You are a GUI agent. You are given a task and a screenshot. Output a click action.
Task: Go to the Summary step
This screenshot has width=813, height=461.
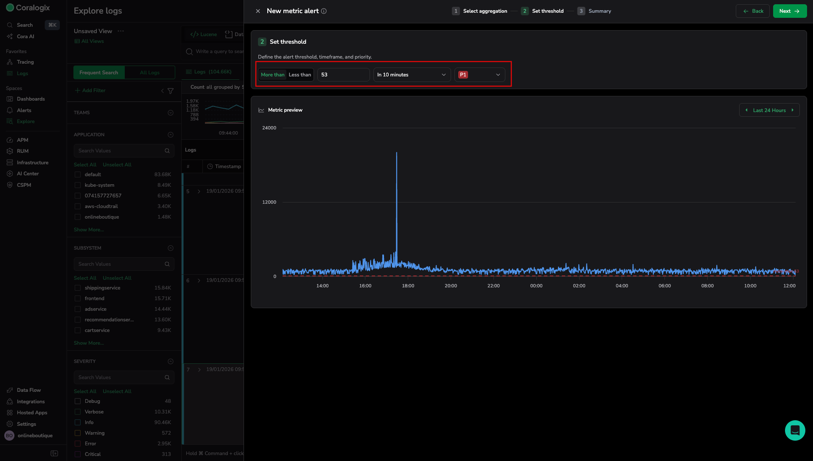tap(599, 11)
